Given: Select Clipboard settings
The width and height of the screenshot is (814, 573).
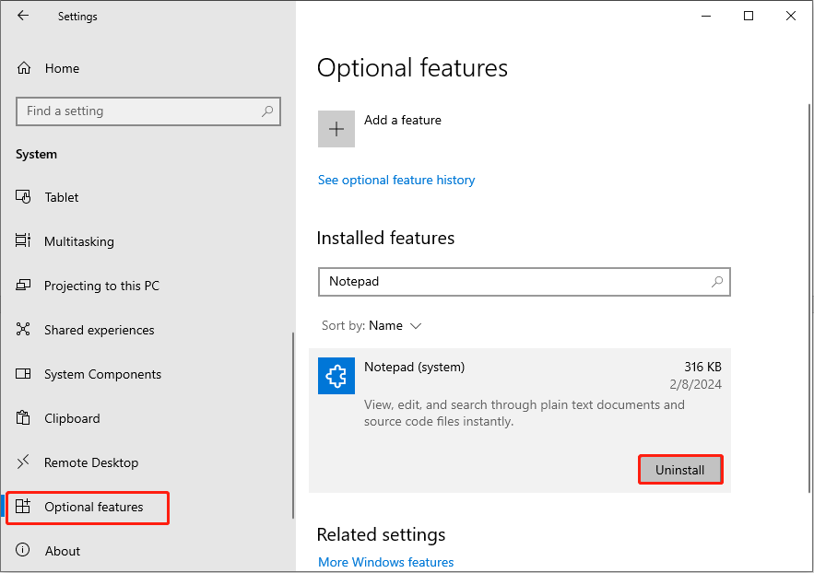Looking at the screenshot, I should 72,418.
